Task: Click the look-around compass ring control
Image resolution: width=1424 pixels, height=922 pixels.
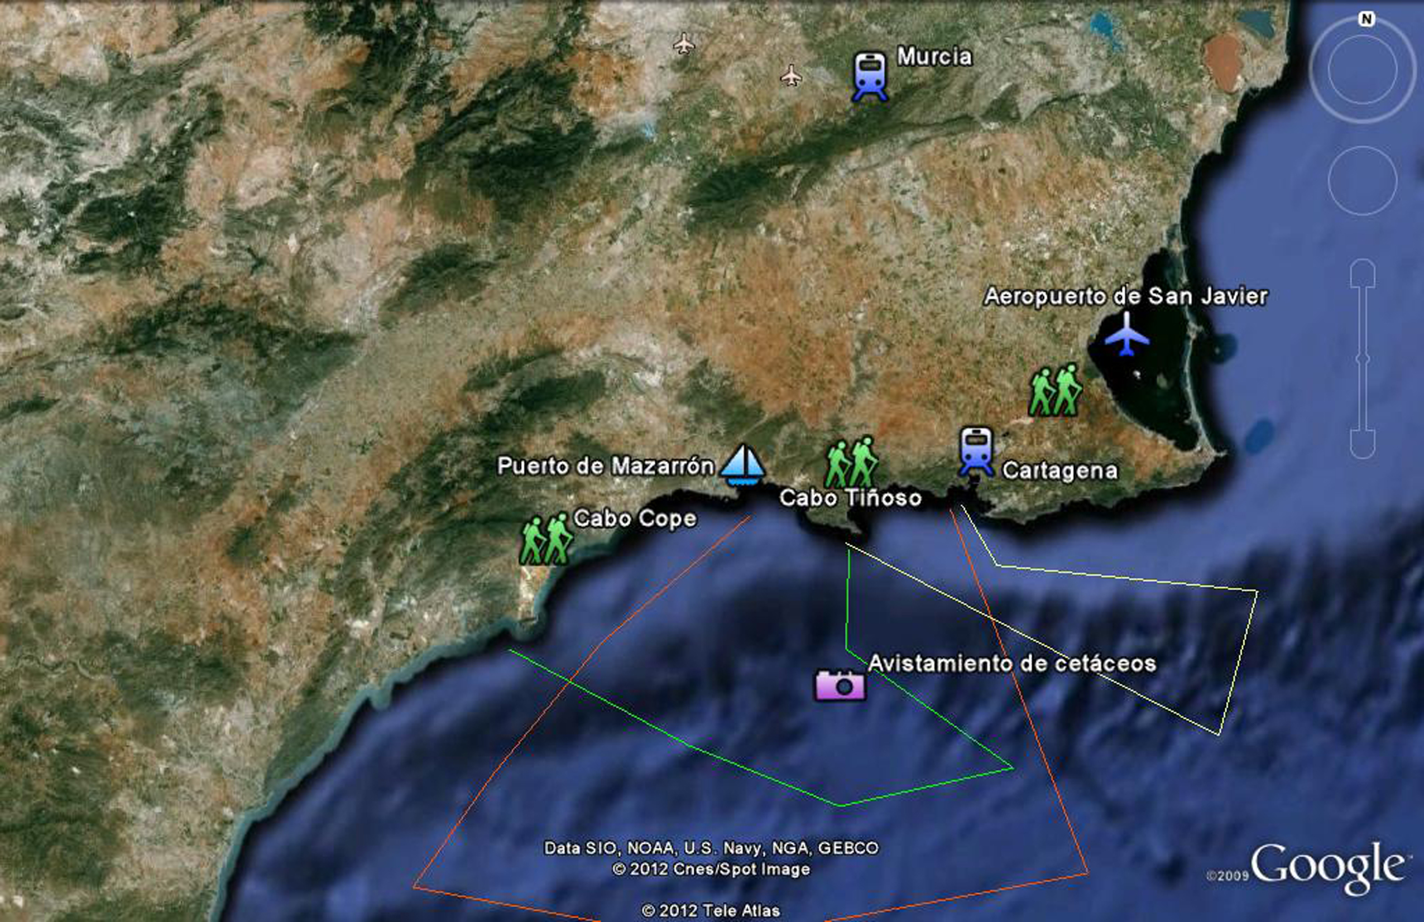Action: pyautogui.click(x=1363, y=70)
